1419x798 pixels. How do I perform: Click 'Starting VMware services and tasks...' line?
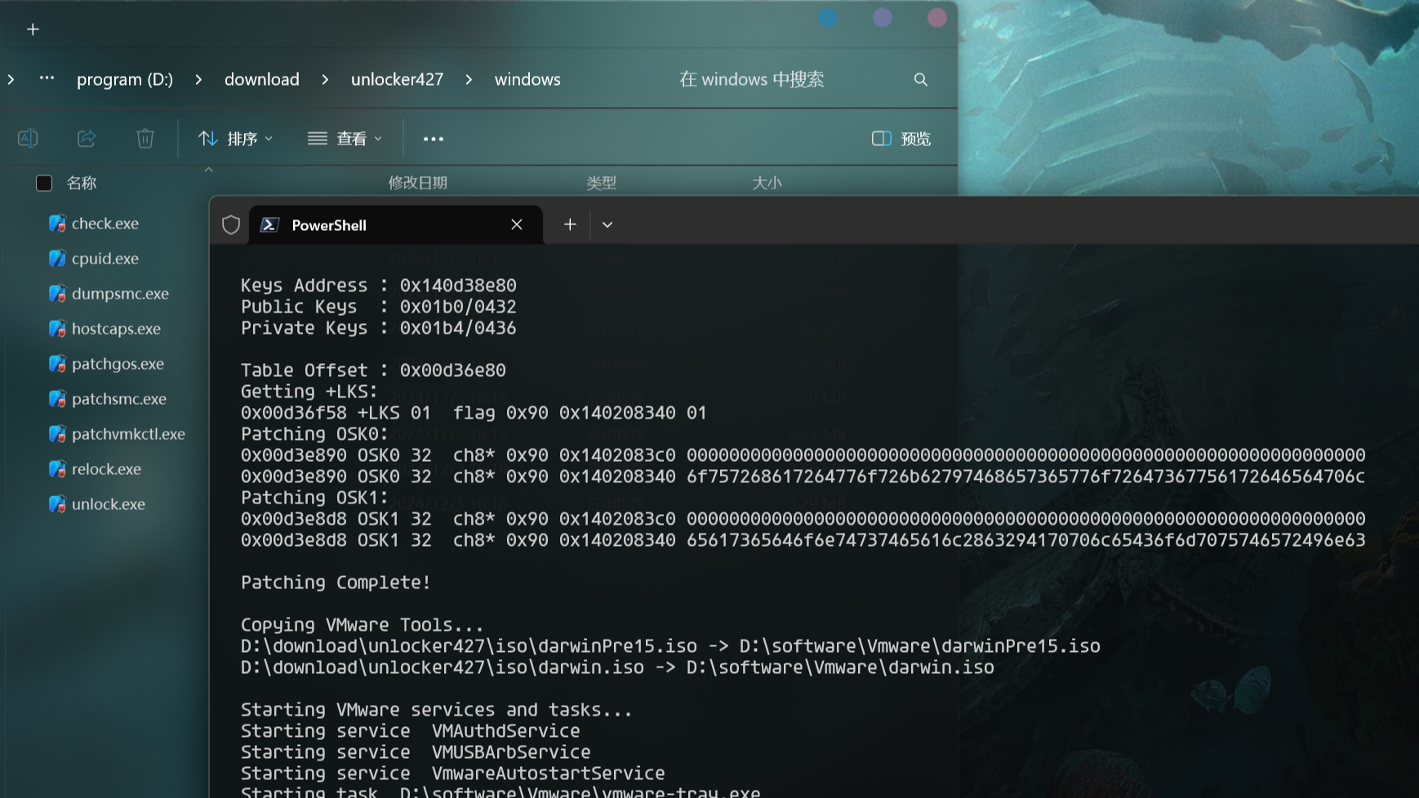point(436,710)
